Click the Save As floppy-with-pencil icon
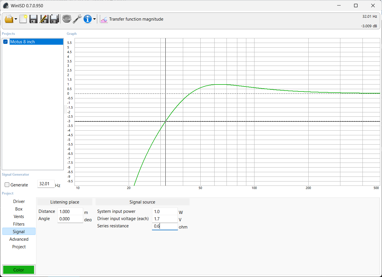 44,19
